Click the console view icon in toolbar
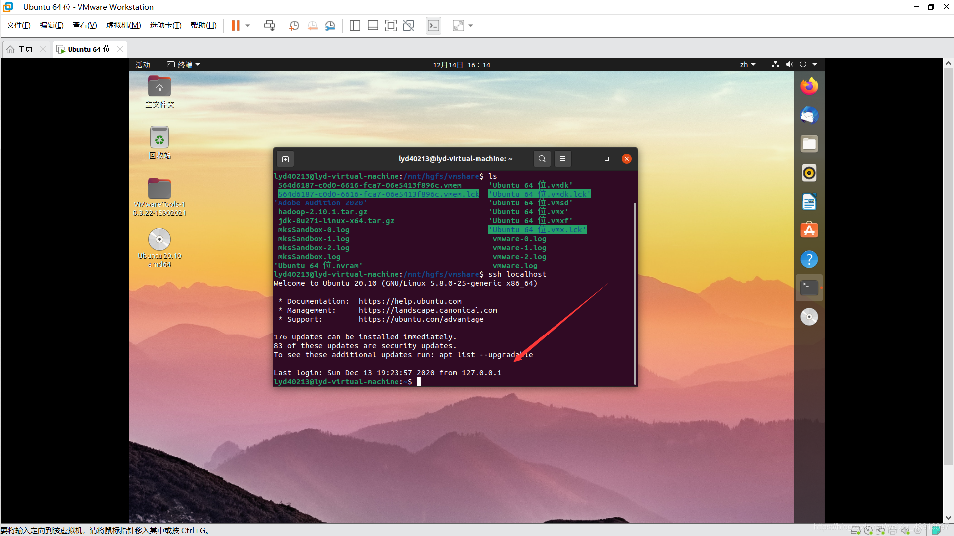The height and width of the screenshot is (536, 954). [x=433, y=26]
